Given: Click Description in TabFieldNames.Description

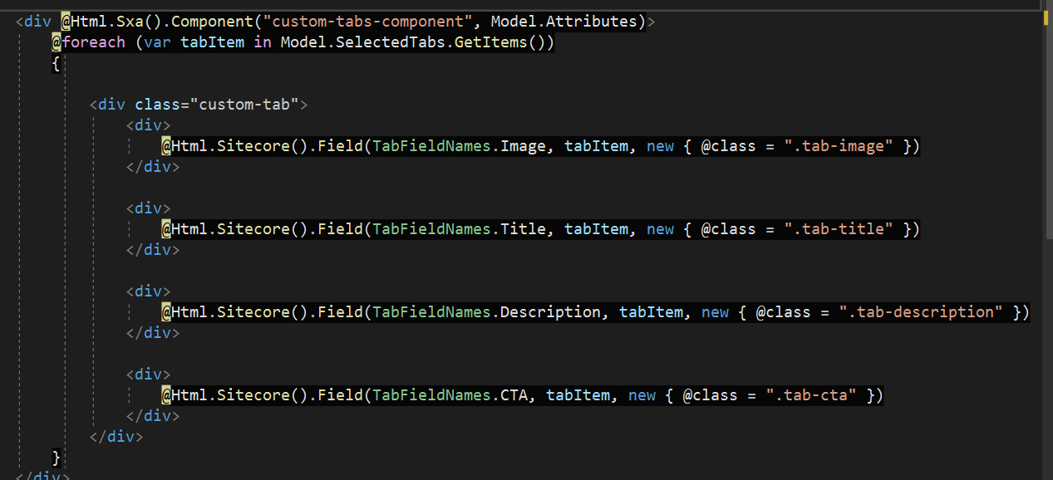Looking at the screenshot, I should [550, 312].
